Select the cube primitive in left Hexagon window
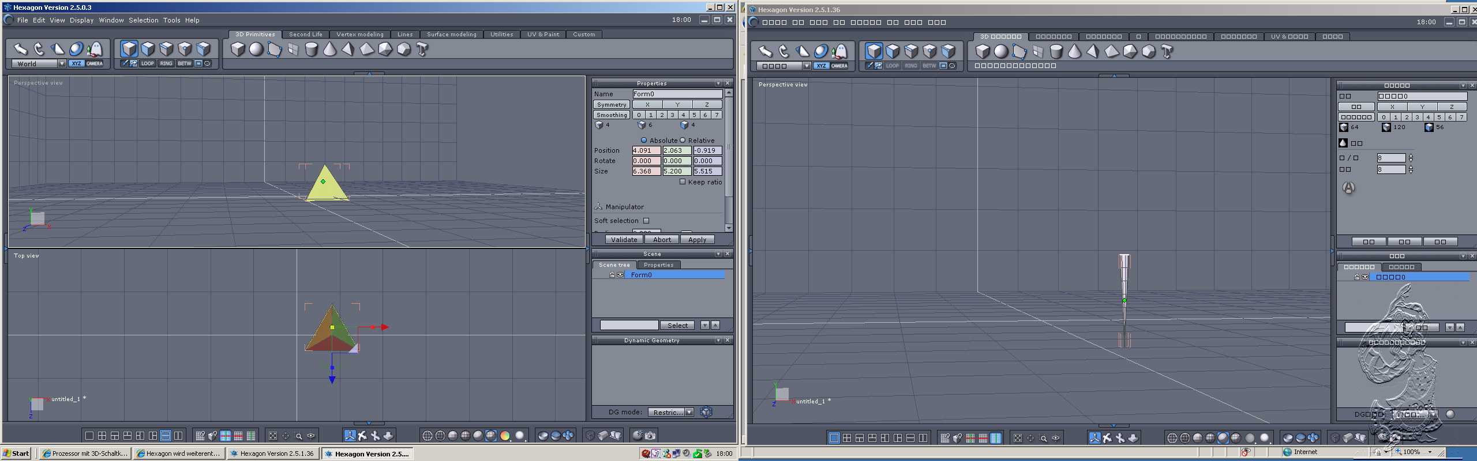 point(238,50)
